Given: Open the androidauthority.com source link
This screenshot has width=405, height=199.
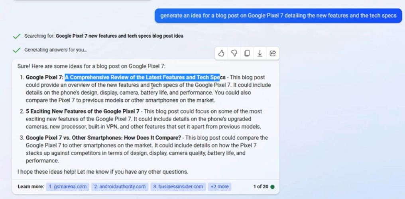Looking at the screenshot, I should click(120, 187).
